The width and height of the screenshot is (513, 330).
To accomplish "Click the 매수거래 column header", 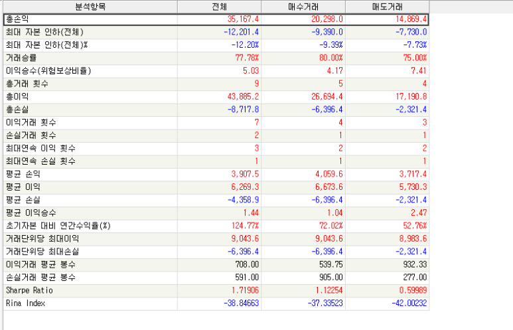I will pos(303,7).
